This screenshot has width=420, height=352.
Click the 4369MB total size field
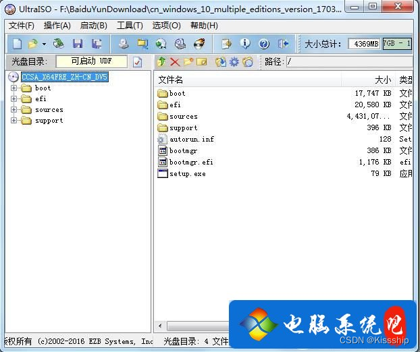coord(364,44)
